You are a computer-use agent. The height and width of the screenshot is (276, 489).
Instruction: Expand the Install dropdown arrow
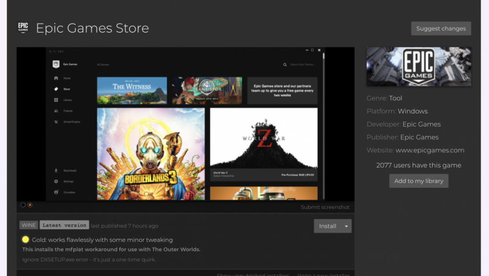(x=347, y=226)
